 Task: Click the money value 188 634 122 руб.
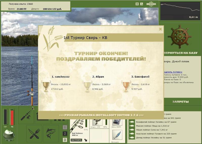click(52, 9)
